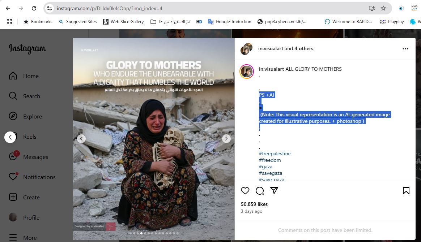Viewport: 421px width, 242px height.
Task: Go to next carousel image
Action: pyautogui.click(x=226, y=139)
